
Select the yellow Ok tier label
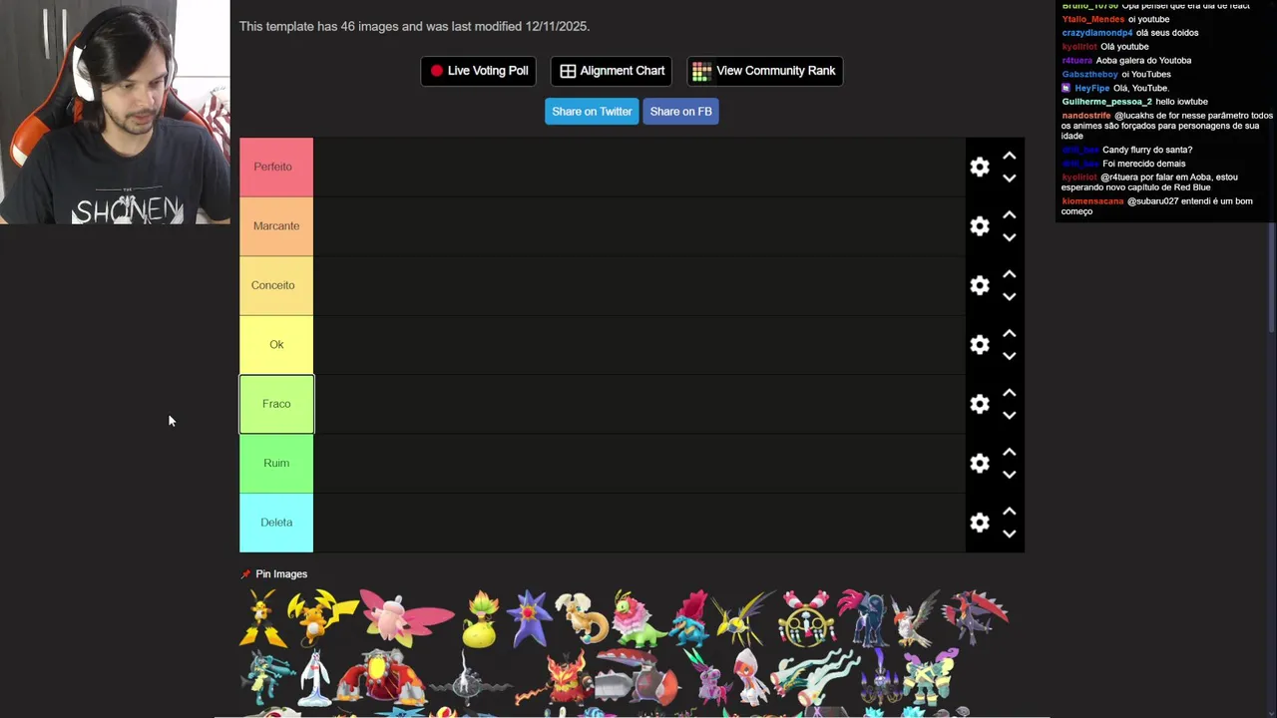pos(276,344)
